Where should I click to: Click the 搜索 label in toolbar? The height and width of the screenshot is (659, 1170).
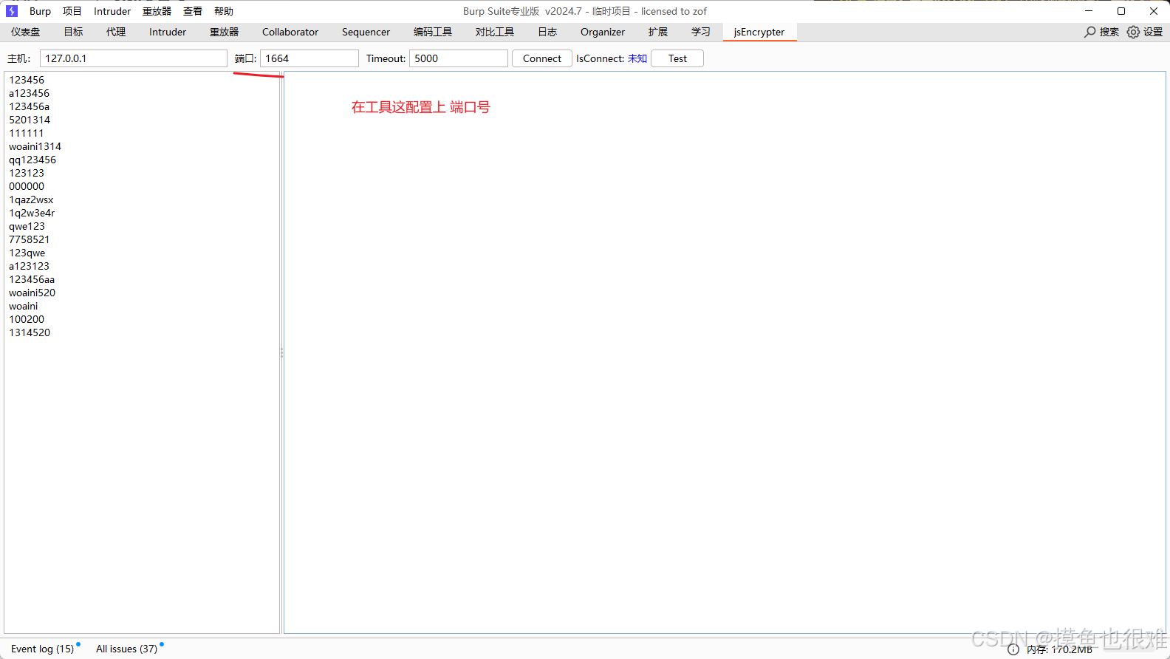[1109, 32]
